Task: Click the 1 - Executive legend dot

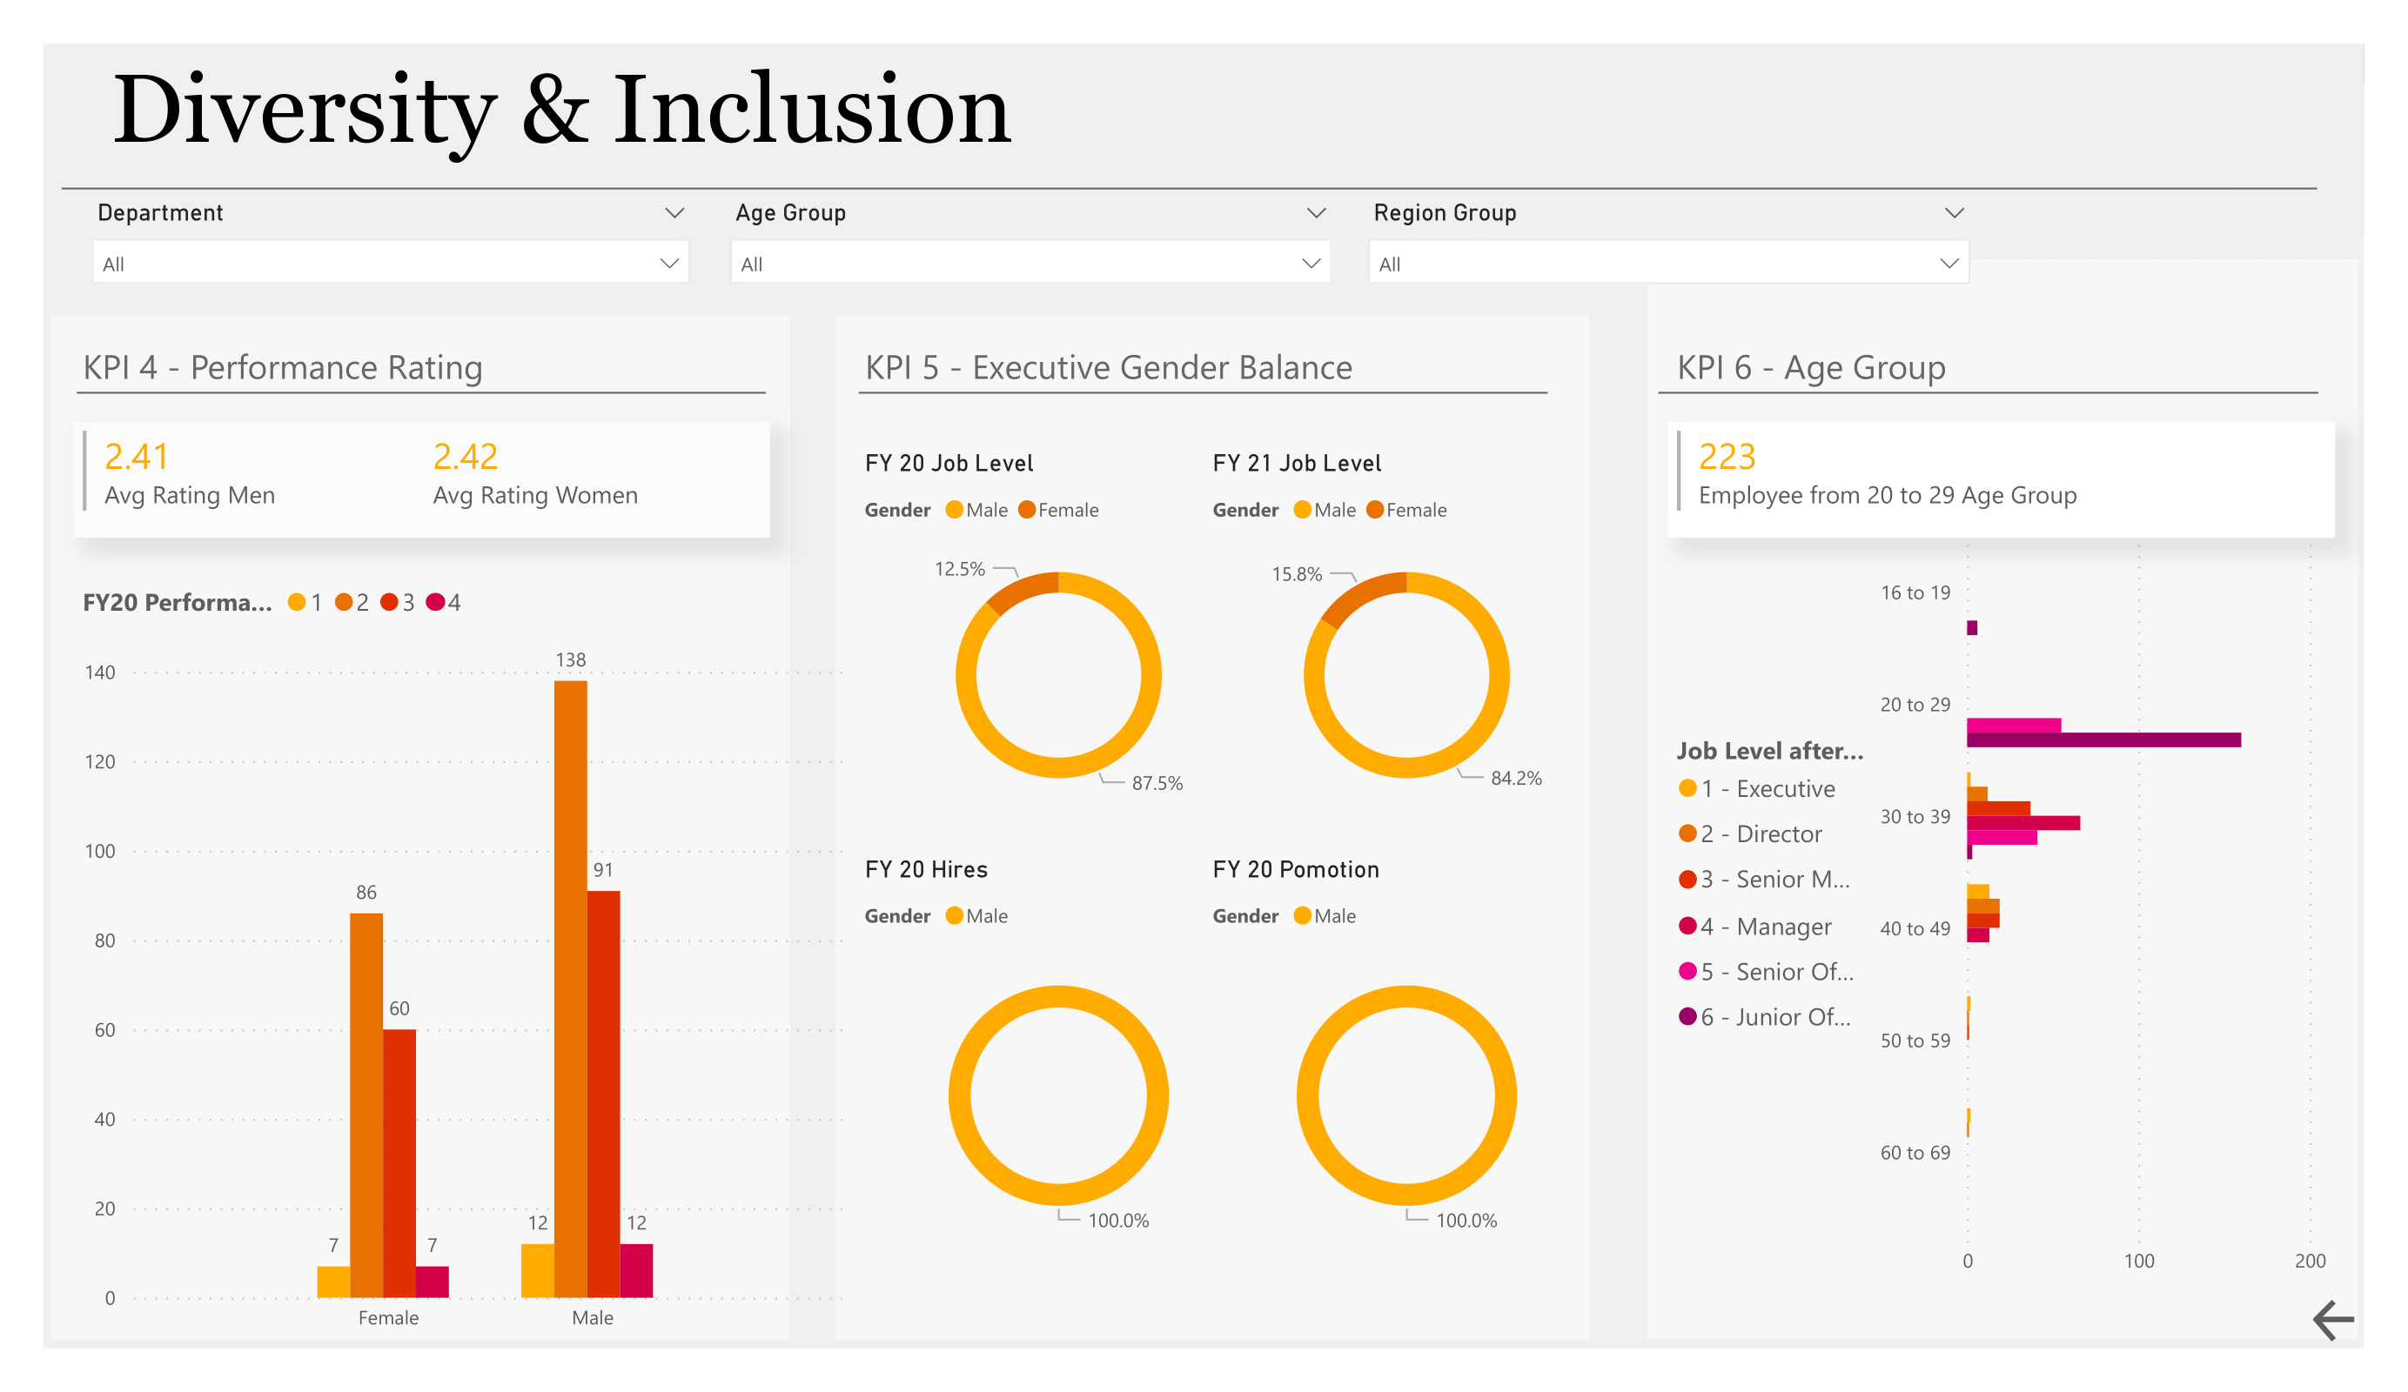Action: coord(1687,788)
